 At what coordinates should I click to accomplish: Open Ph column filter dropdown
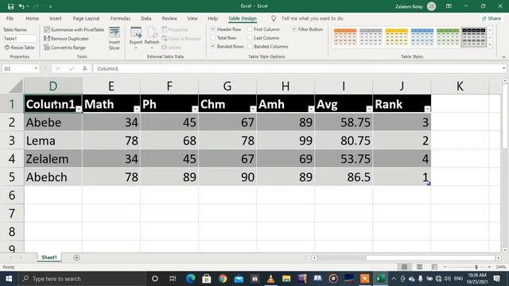pyautogui.click(x=195, y=110)
